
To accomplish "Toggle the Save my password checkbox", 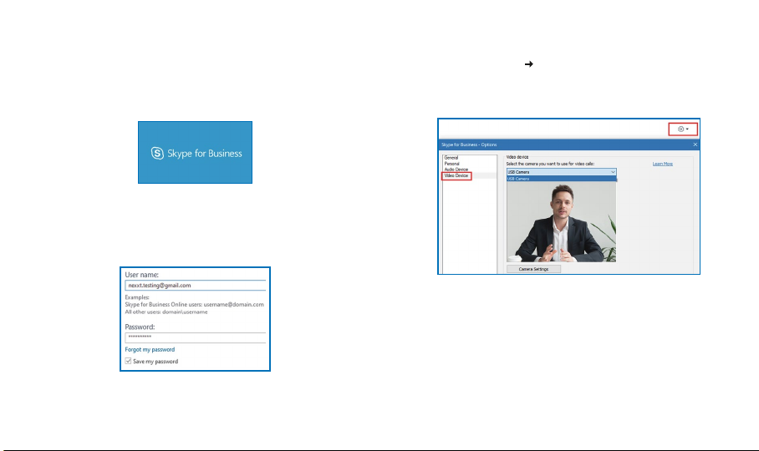I will coord(128,361).
